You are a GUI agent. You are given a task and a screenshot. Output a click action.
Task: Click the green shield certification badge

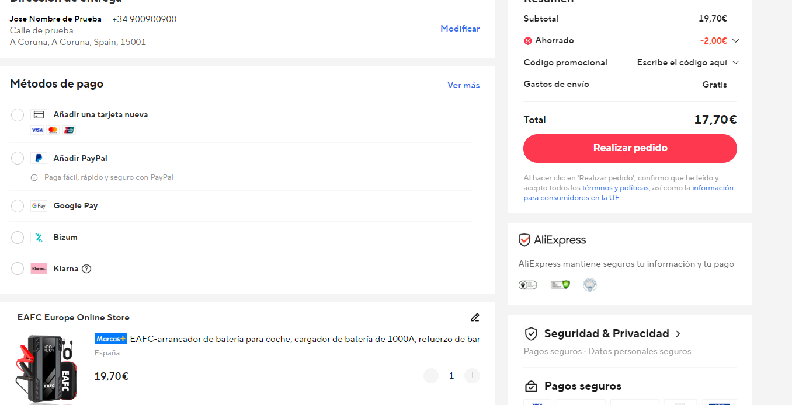[x=560, y=285]
